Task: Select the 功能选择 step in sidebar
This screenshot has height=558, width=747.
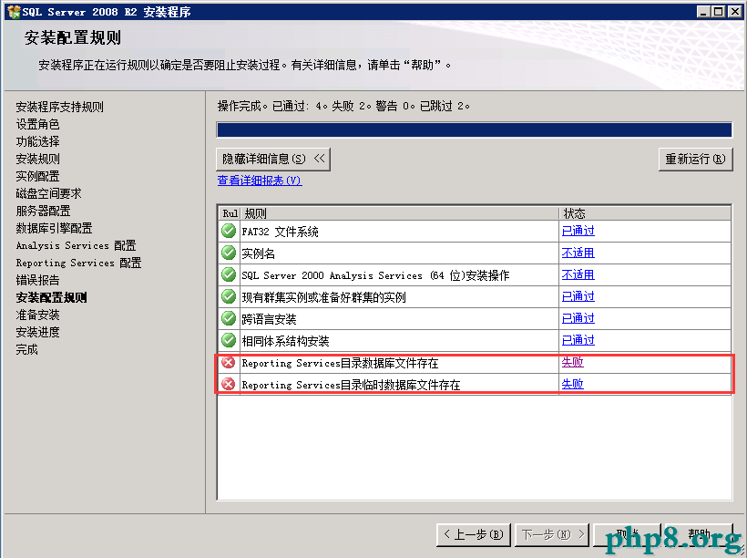Action: click(37, 141)
